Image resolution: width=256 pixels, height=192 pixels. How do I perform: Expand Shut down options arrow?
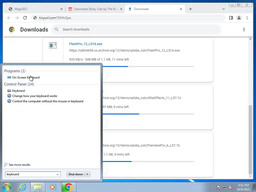pos(87,174)
